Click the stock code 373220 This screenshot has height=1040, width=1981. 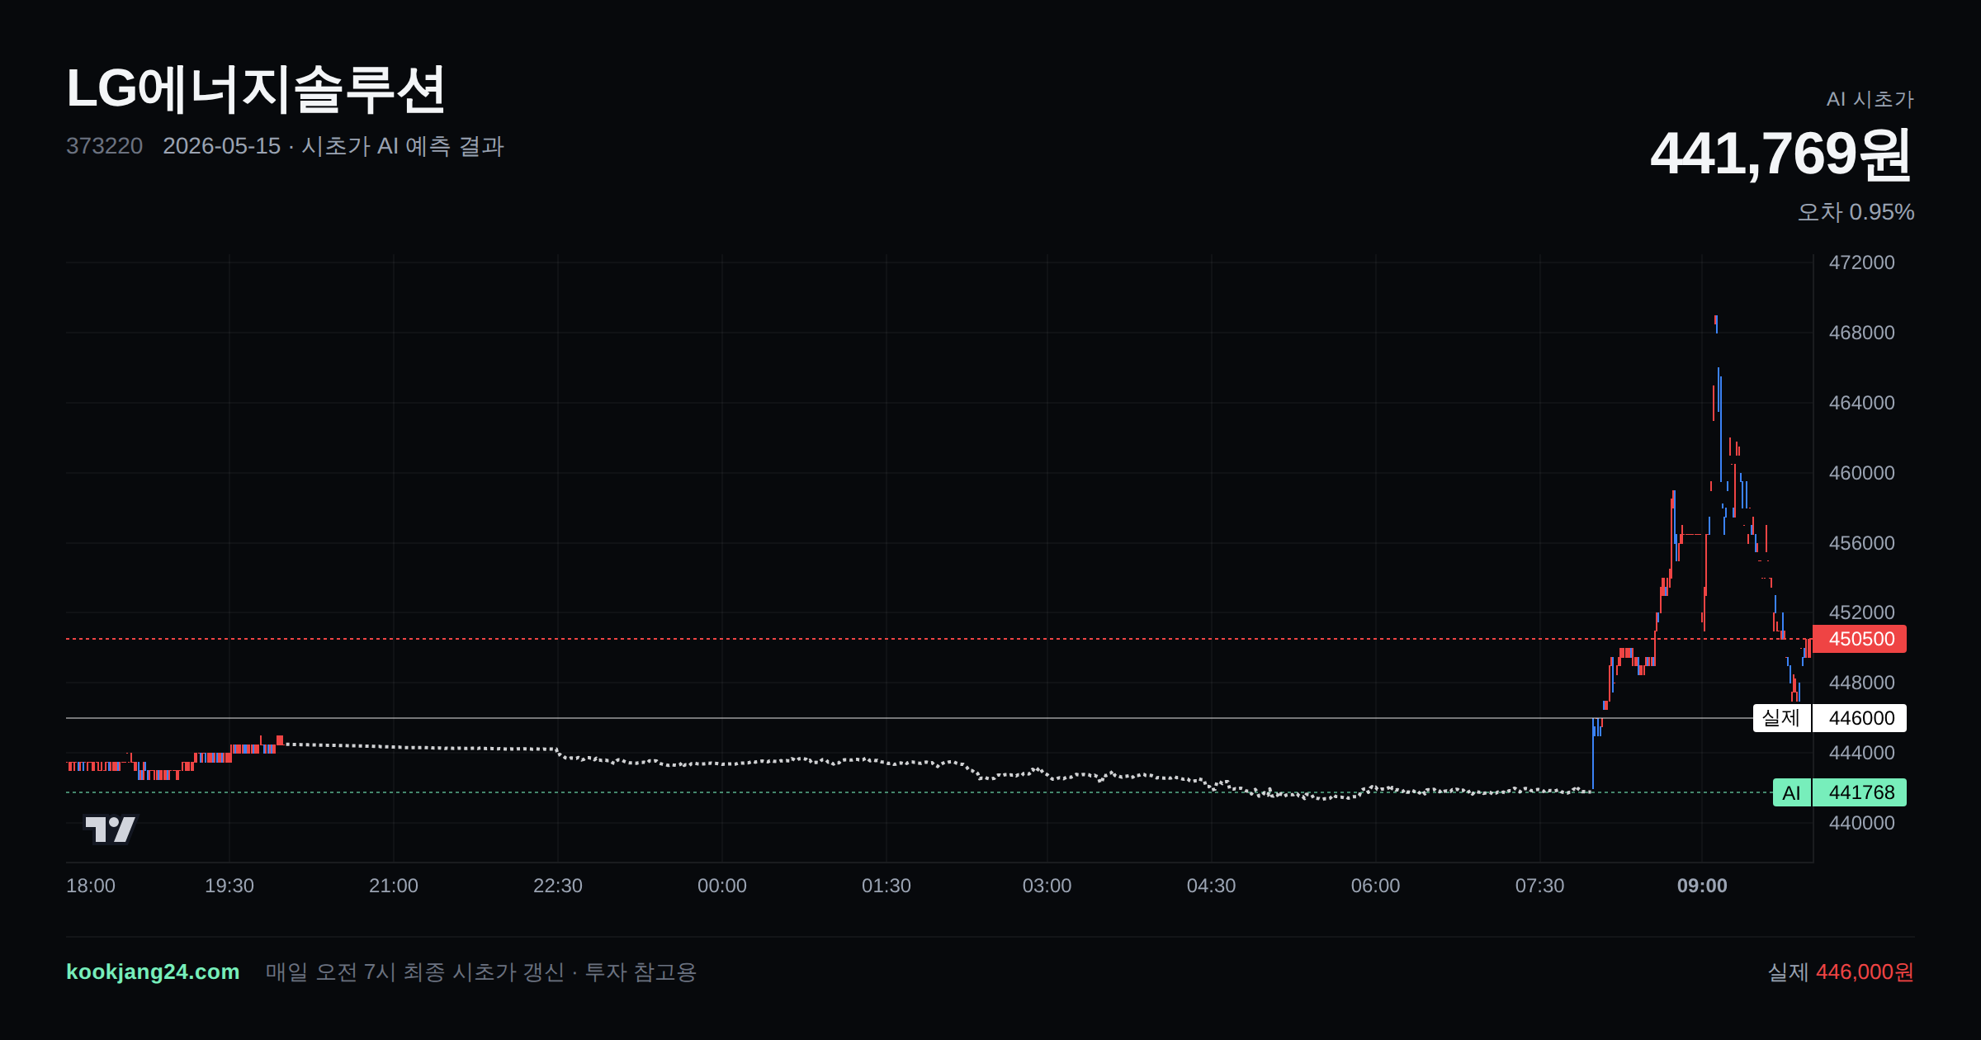pyautogui.click(x=104, y=146)
